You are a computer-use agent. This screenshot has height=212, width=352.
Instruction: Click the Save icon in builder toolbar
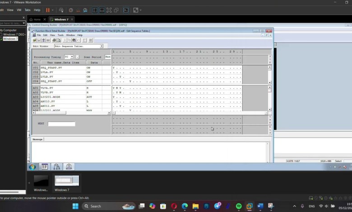(39, 40)
